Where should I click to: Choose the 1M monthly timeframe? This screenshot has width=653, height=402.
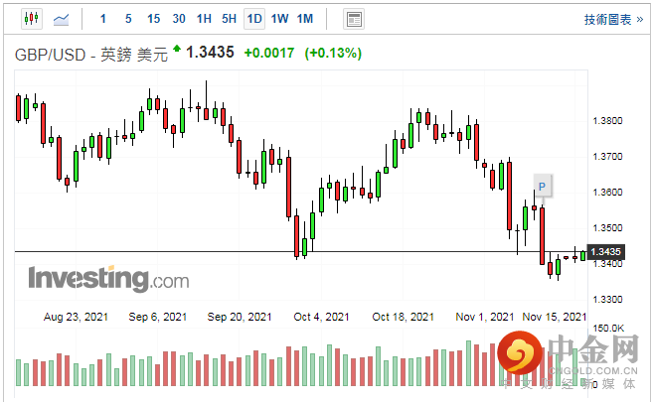coord(305,19)
